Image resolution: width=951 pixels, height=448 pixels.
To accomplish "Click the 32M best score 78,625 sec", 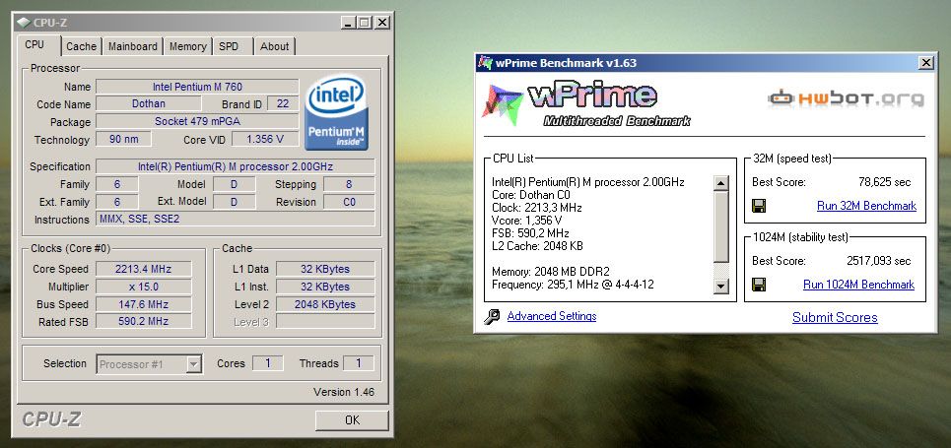I will [885, 182].
